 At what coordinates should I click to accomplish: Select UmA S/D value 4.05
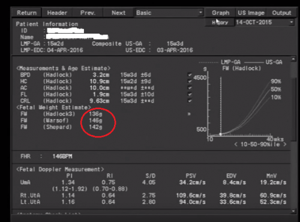pyautogui.click(x=149, y=182)
